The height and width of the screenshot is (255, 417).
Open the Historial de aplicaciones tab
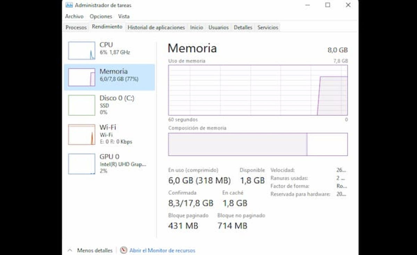pos(156,27)
